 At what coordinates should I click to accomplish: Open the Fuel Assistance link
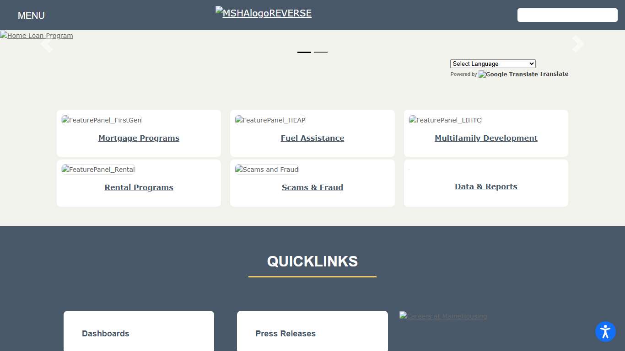click(x=312, y=138)
